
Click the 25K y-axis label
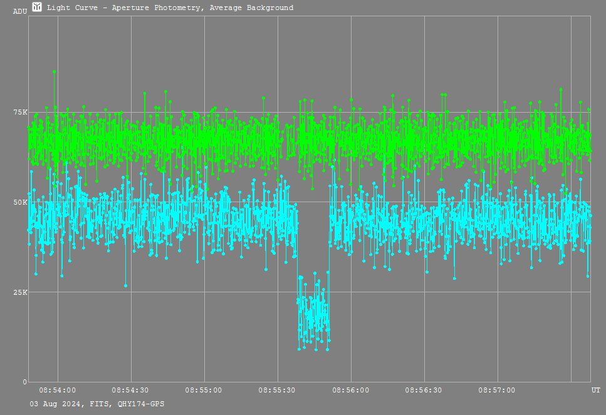click(21, 292)
